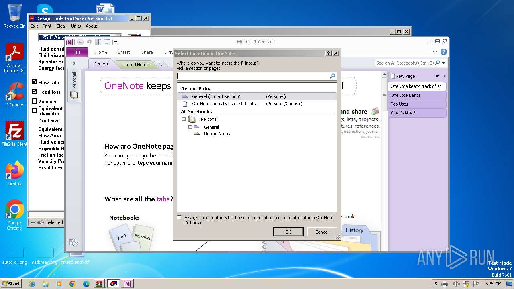The image size is (514, 289).
Task: Click the dialog help question mark button
Action: (328, 53)
